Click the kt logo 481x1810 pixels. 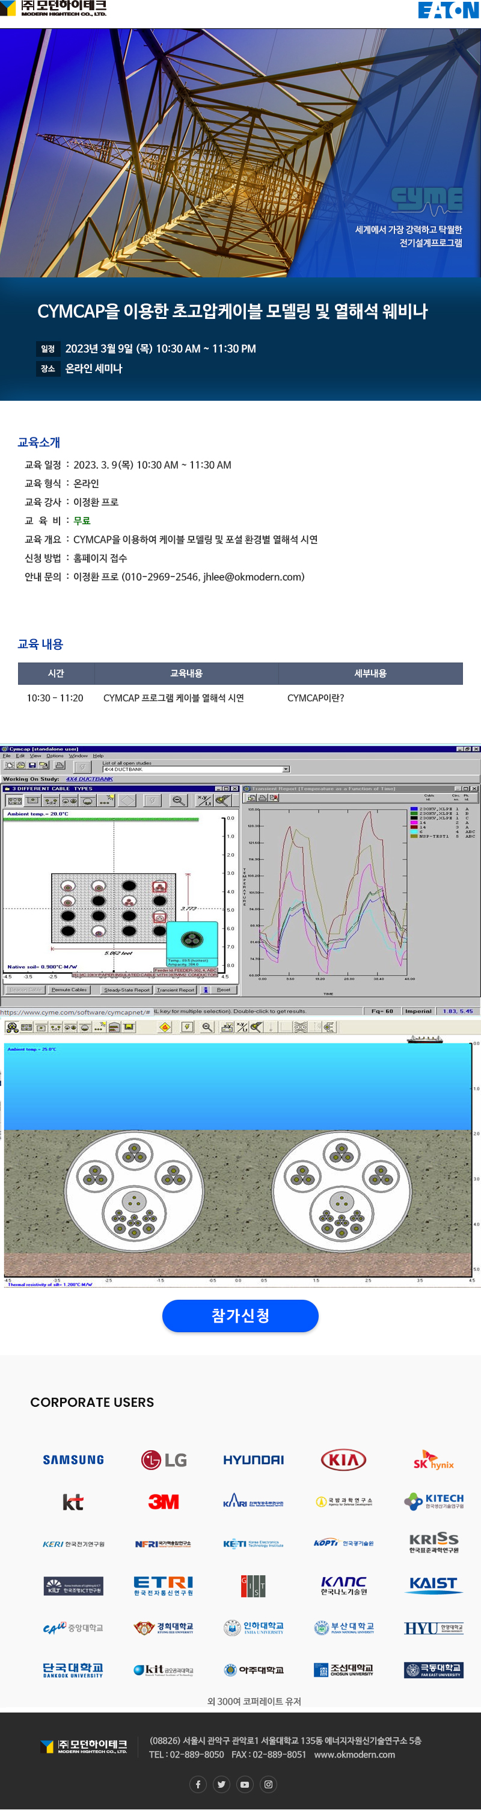click(x=73, y=1501)
